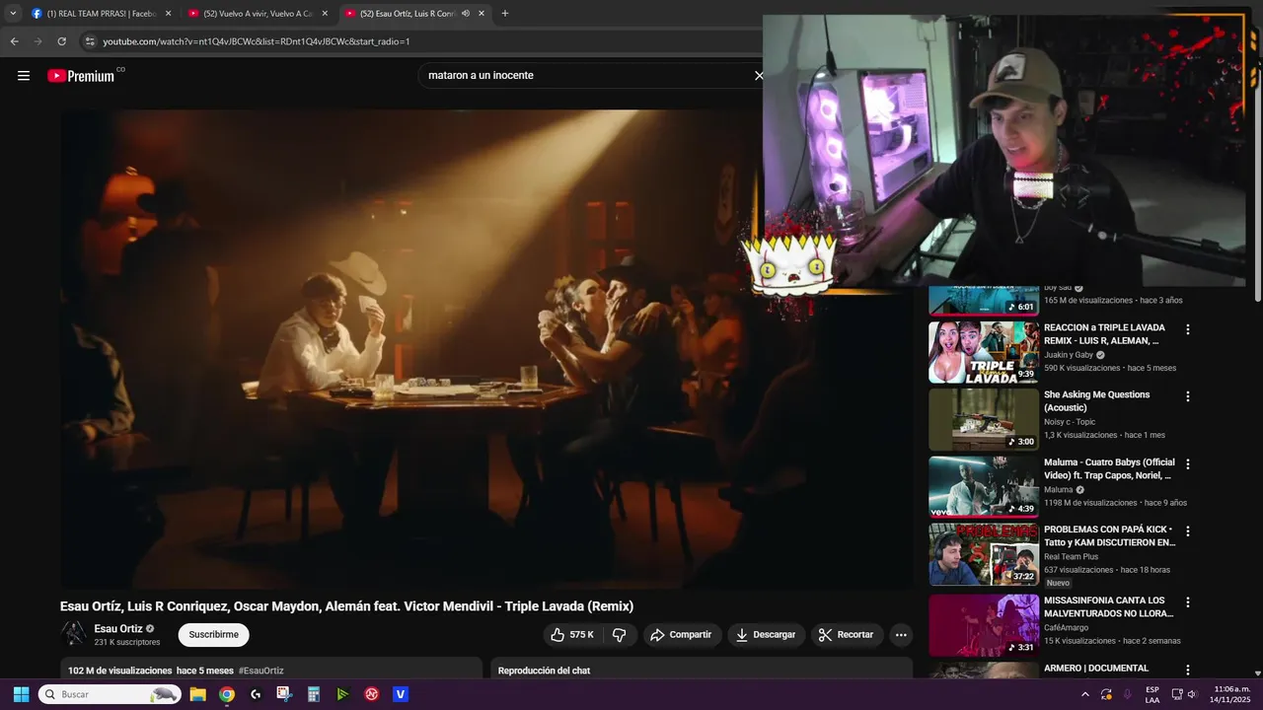Open options for PROBLEMAS CON PAPÁ KICK video

pyautogui.click(x=1188, y=531)
